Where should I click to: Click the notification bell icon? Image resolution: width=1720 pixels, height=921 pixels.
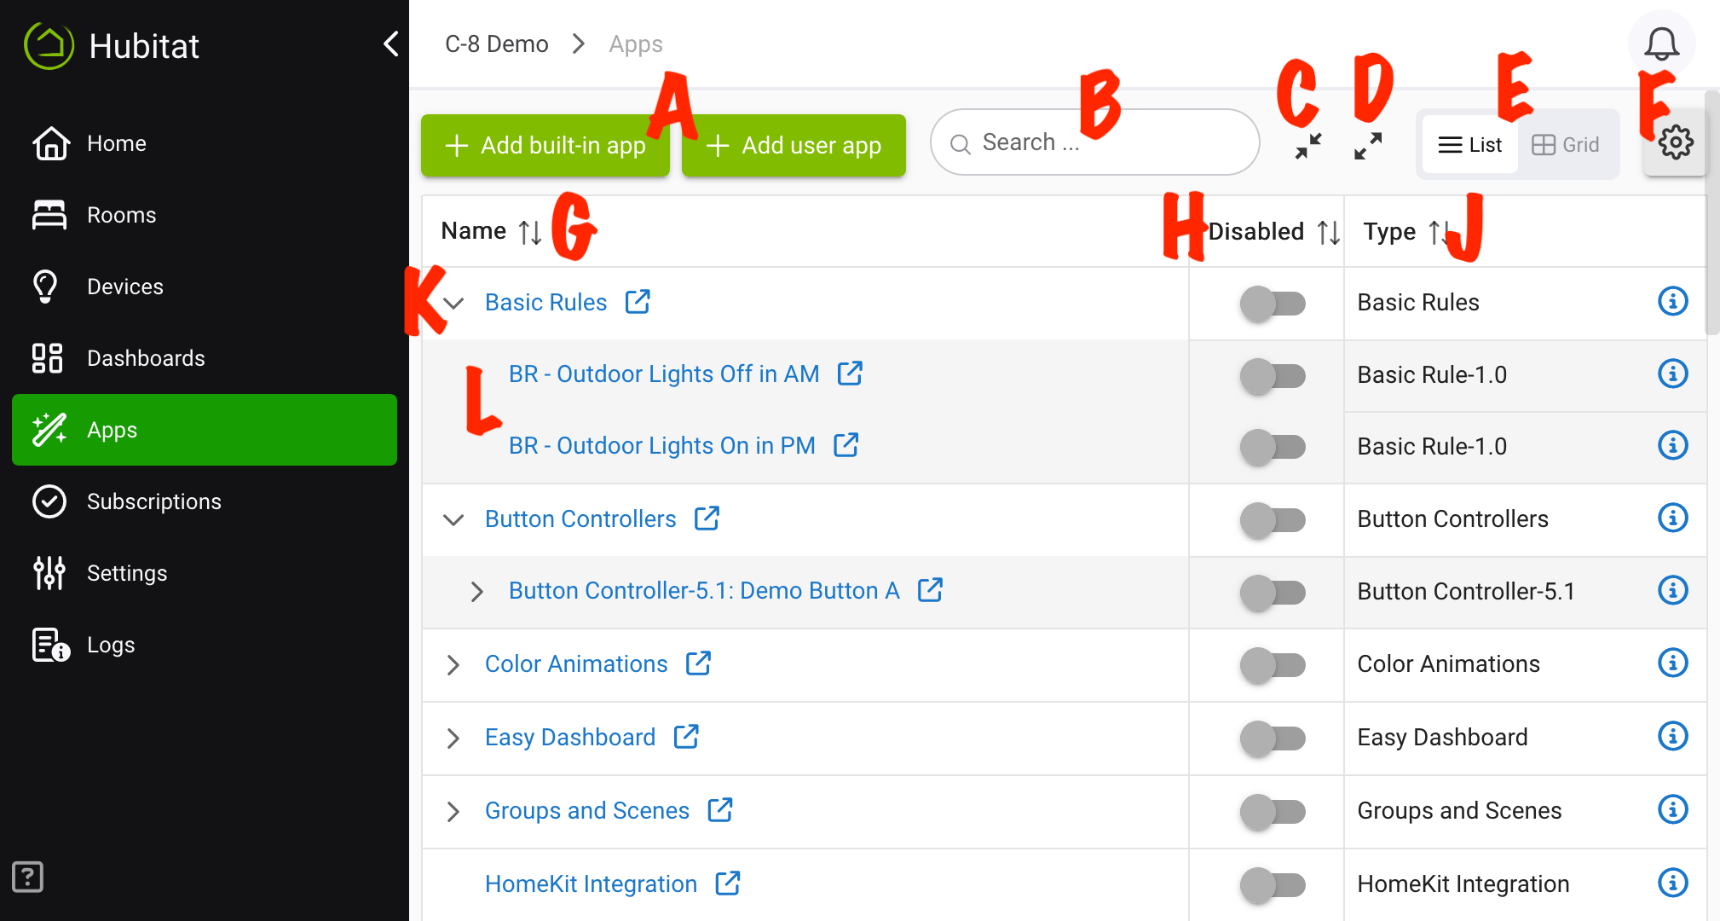(1663, 45)
